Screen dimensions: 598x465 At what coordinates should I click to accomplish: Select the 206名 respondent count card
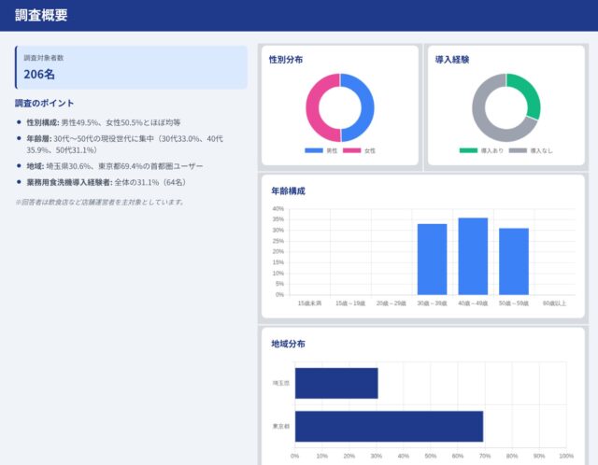click(131, 67)
